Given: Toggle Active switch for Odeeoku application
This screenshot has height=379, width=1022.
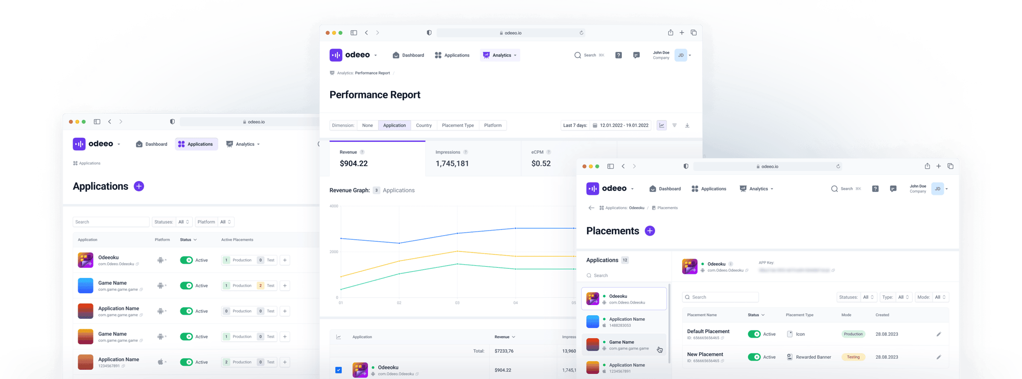Looking at the screenshot, I should 187,260.
